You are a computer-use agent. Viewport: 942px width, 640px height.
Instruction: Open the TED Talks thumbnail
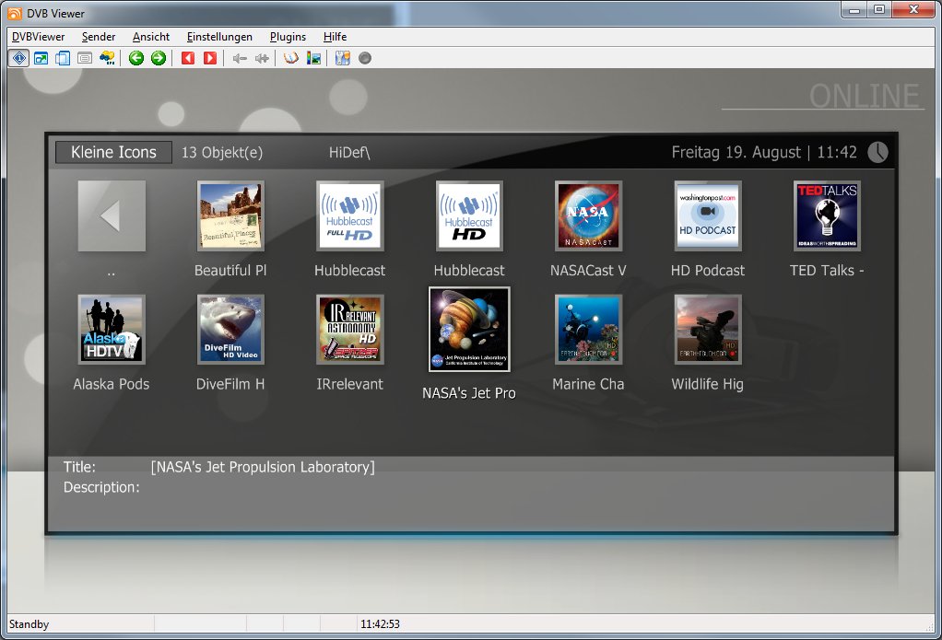(x=827, y=216)
